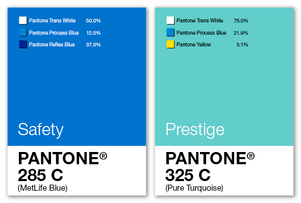Select the 285 C color code
This screenshot has height=203, width=301.
pos(40,175)
